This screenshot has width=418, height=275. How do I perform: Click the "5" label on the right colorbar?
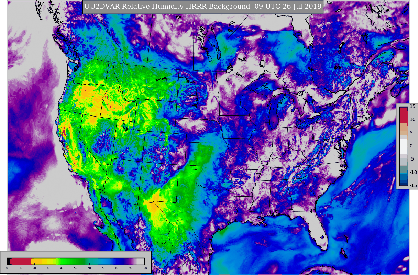pyautogui.click(x=411, y=133)
